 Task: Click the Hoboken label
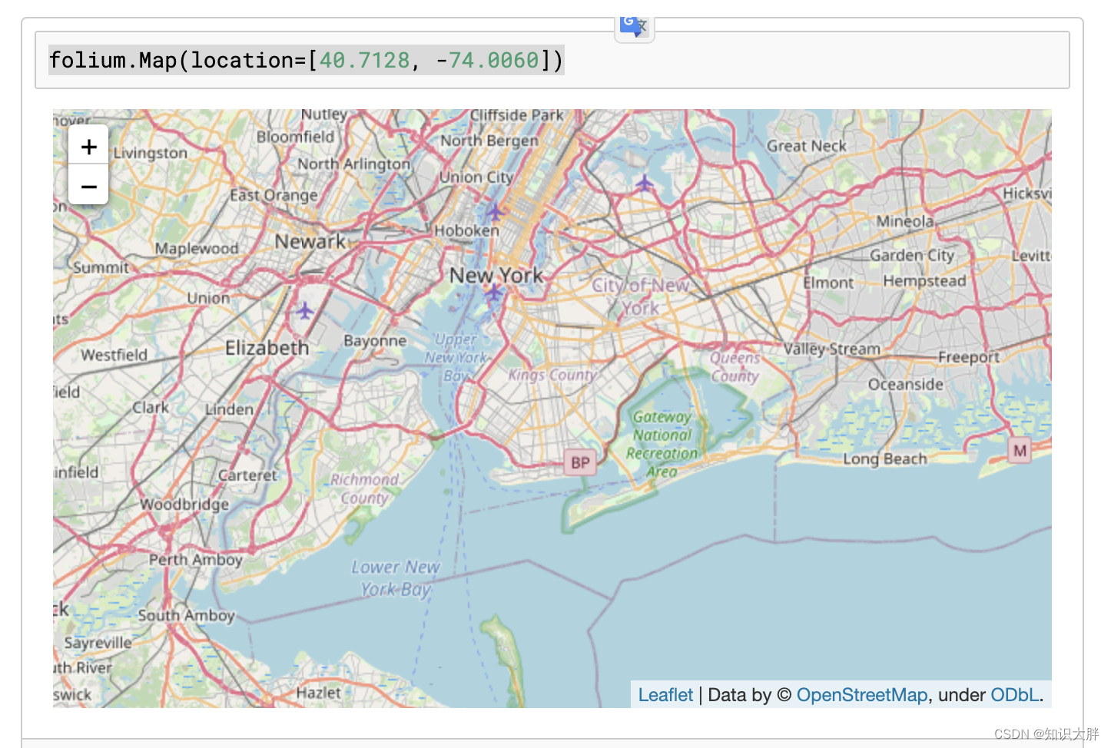tap(466, 230)
